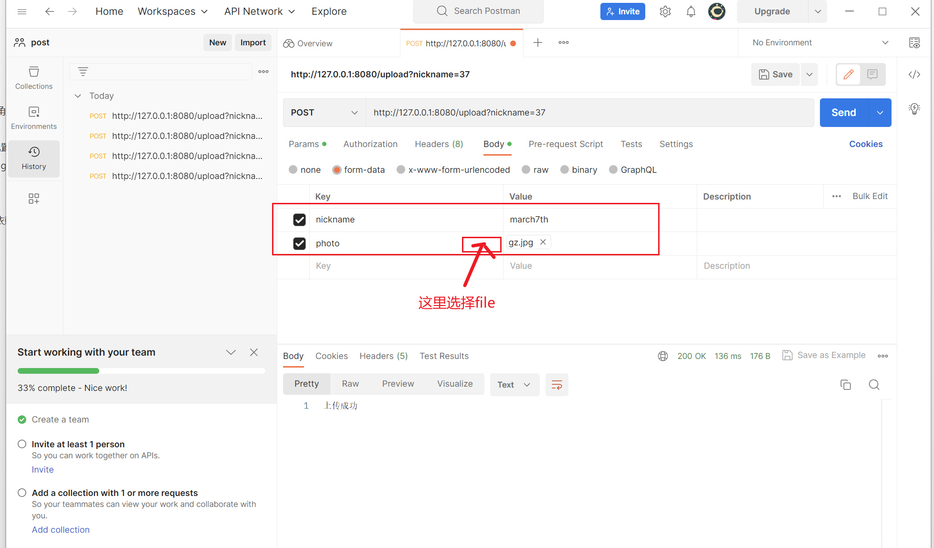Image resolution: width=934 pixels, height=548 pixels.
Task: Open the code snippet panel icon
Action: click(x=914, y=74)
